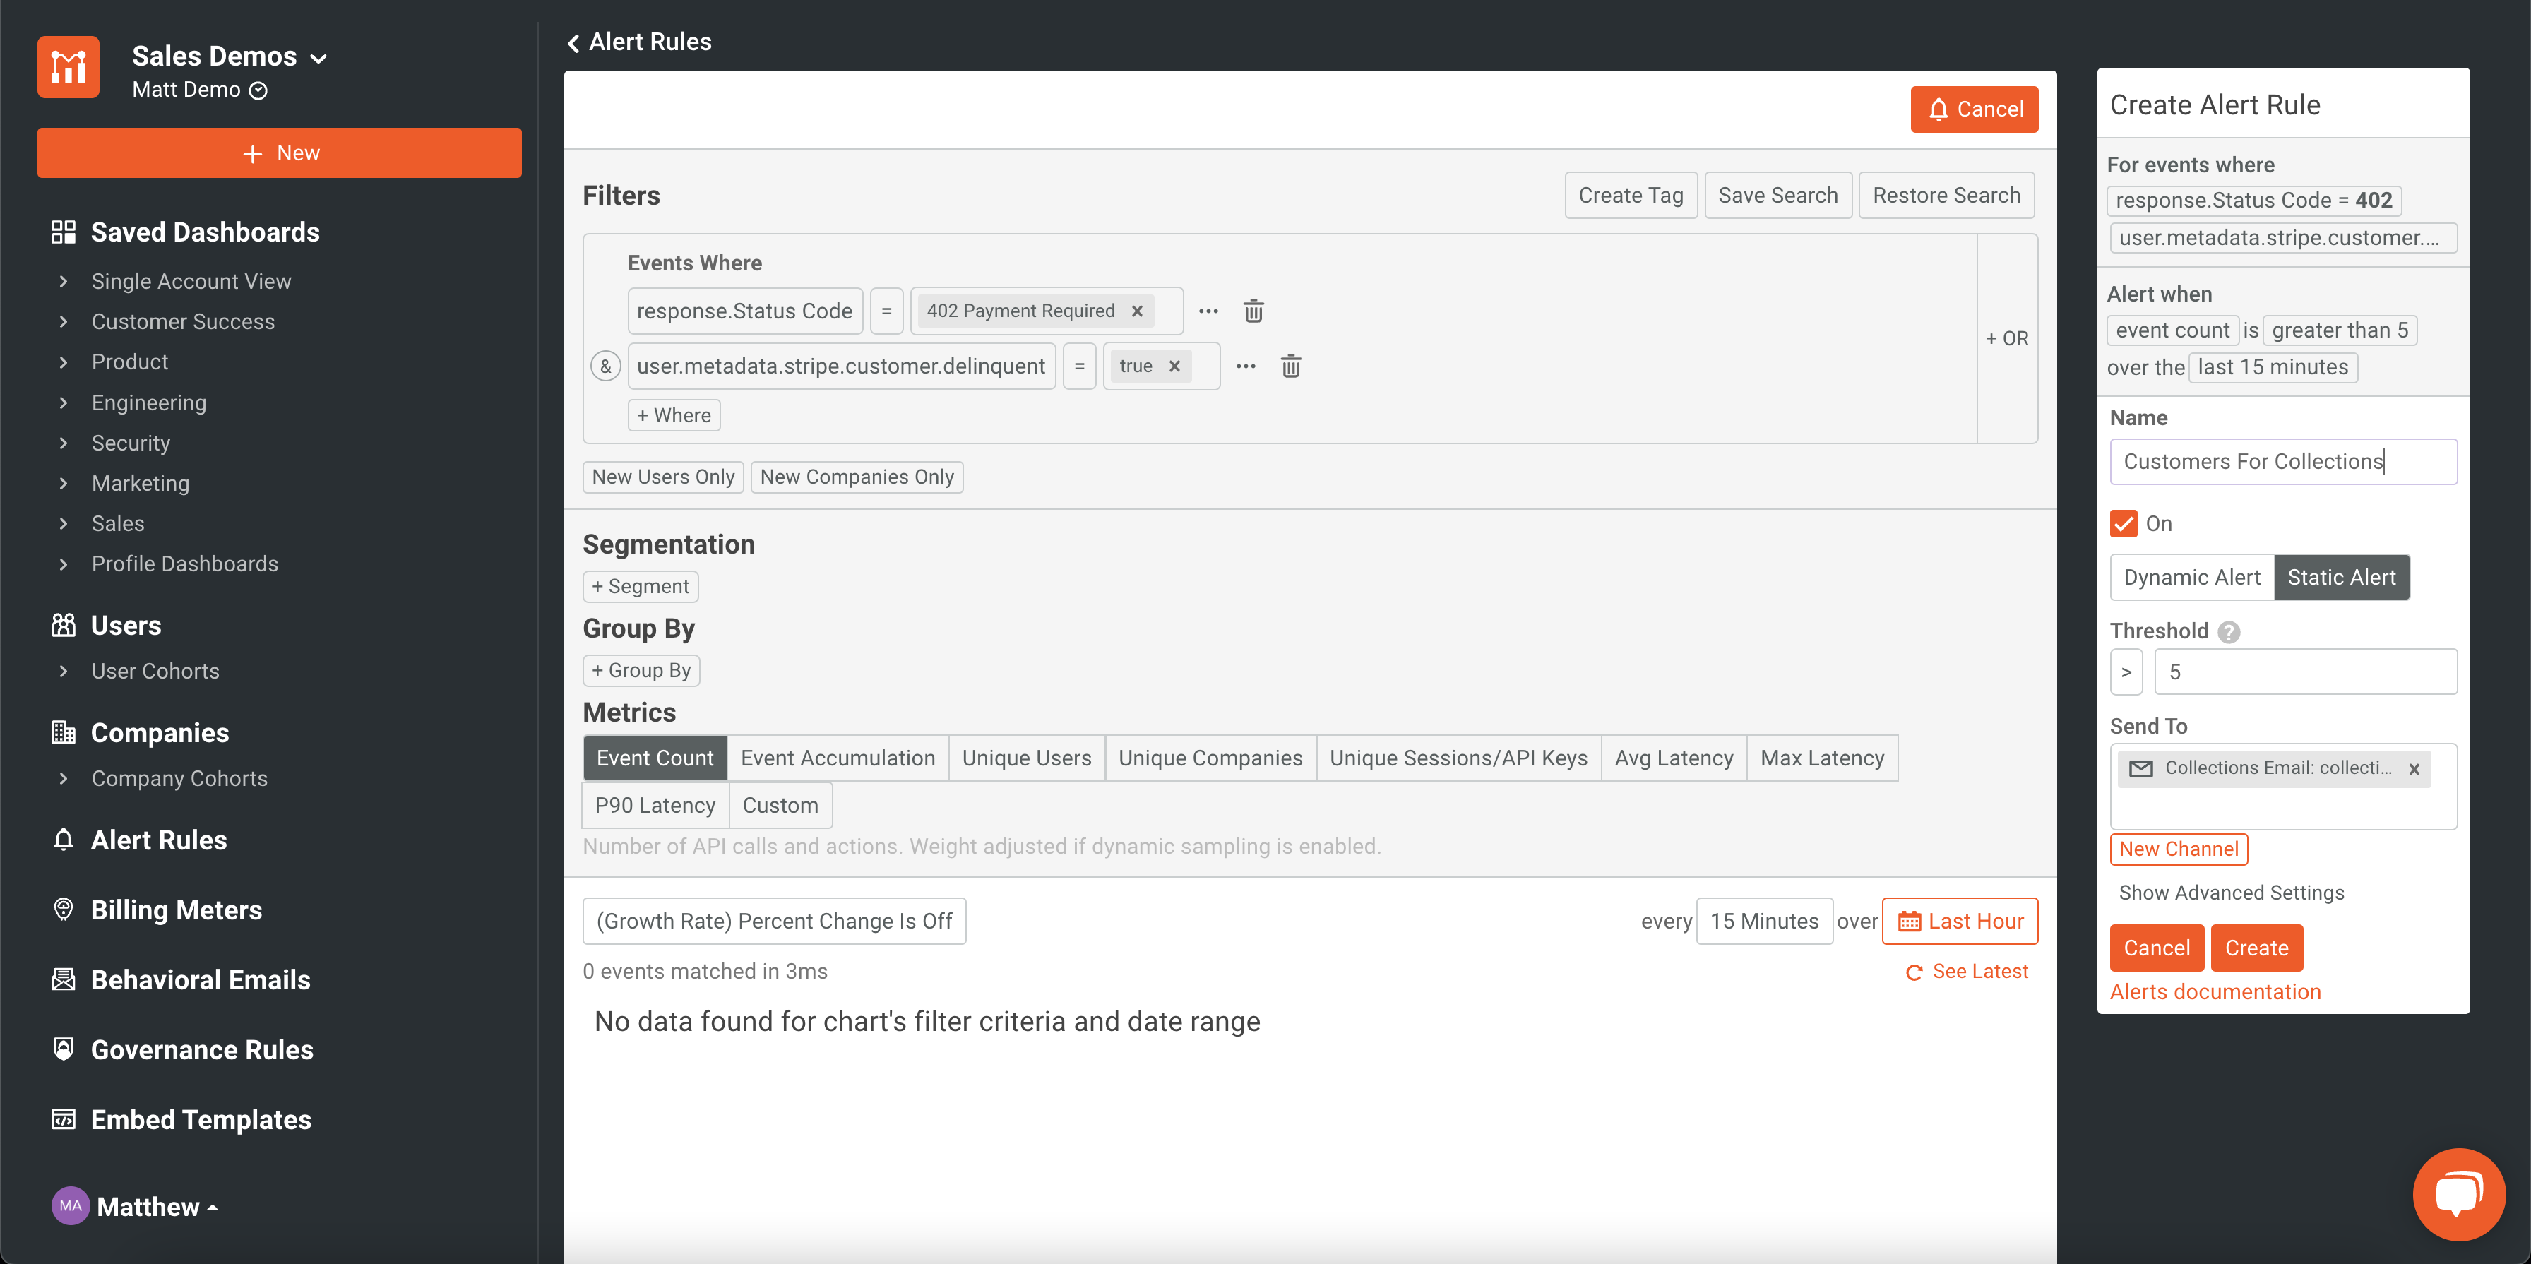Switch to Dynamic Alert mode
This screenshot has height=1264, width=2531.
pyautogui.click(x=2192, y=578)
